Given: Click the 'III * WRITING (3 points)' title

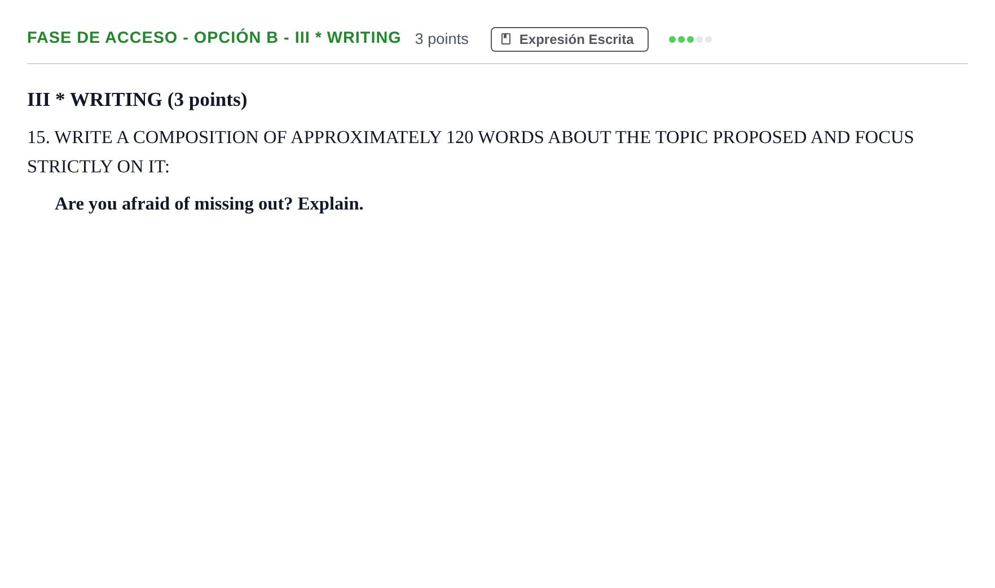Looking at the screenshot, I should click(137, 100).
